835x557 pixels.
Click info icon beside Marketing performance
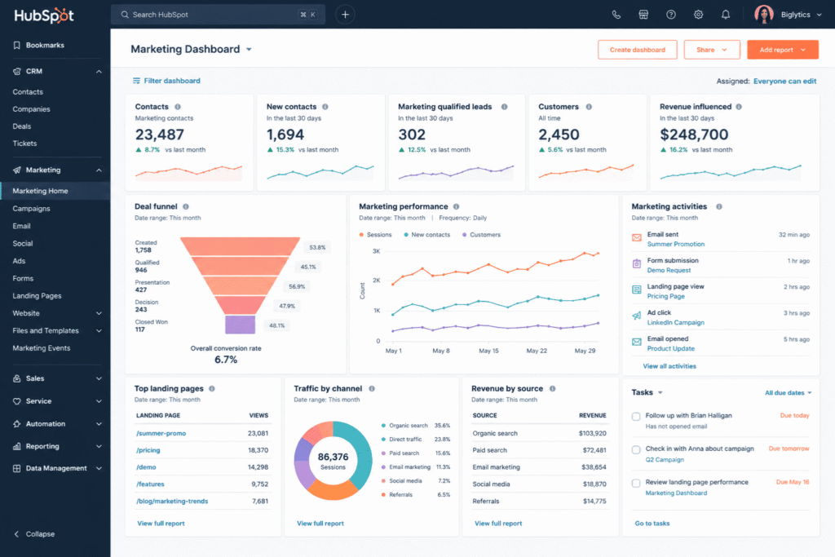tap(457, 206)
